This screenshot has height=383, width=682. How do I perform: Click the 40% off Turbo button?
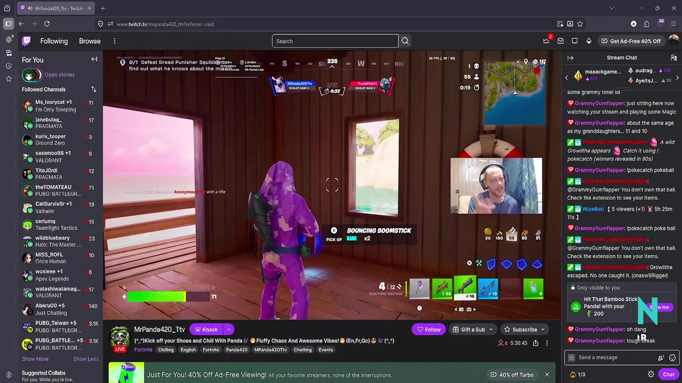pyautogui.click(x=512, y=374)
